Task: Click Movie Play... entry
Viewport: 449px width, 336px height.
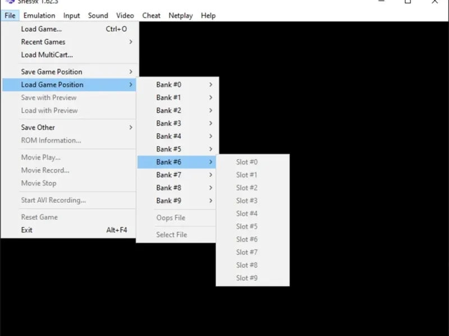Action: (69, 157)
